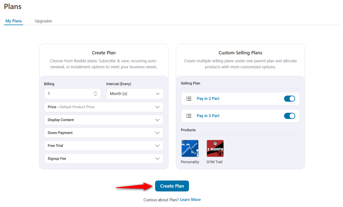Click the GYM Trail product image
Viewport: 343px width, 207px height.
coord(215,148)
